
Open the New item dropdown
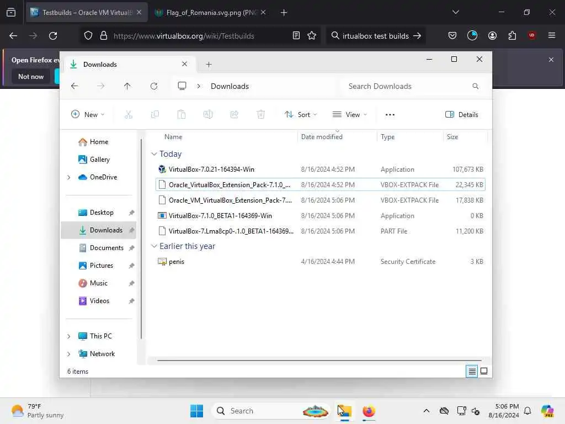[88, 115]
